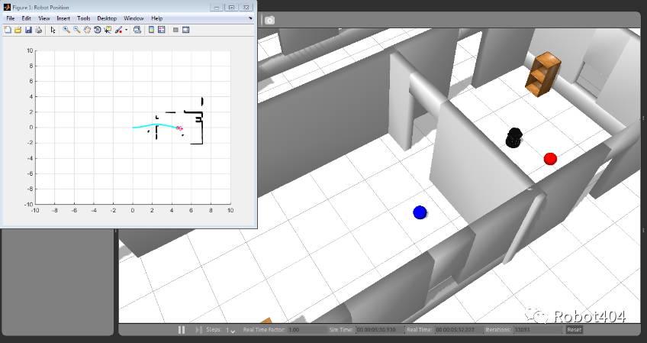Maximize the Robot Position figure window

pyautogui.click(x=231, y=7)
